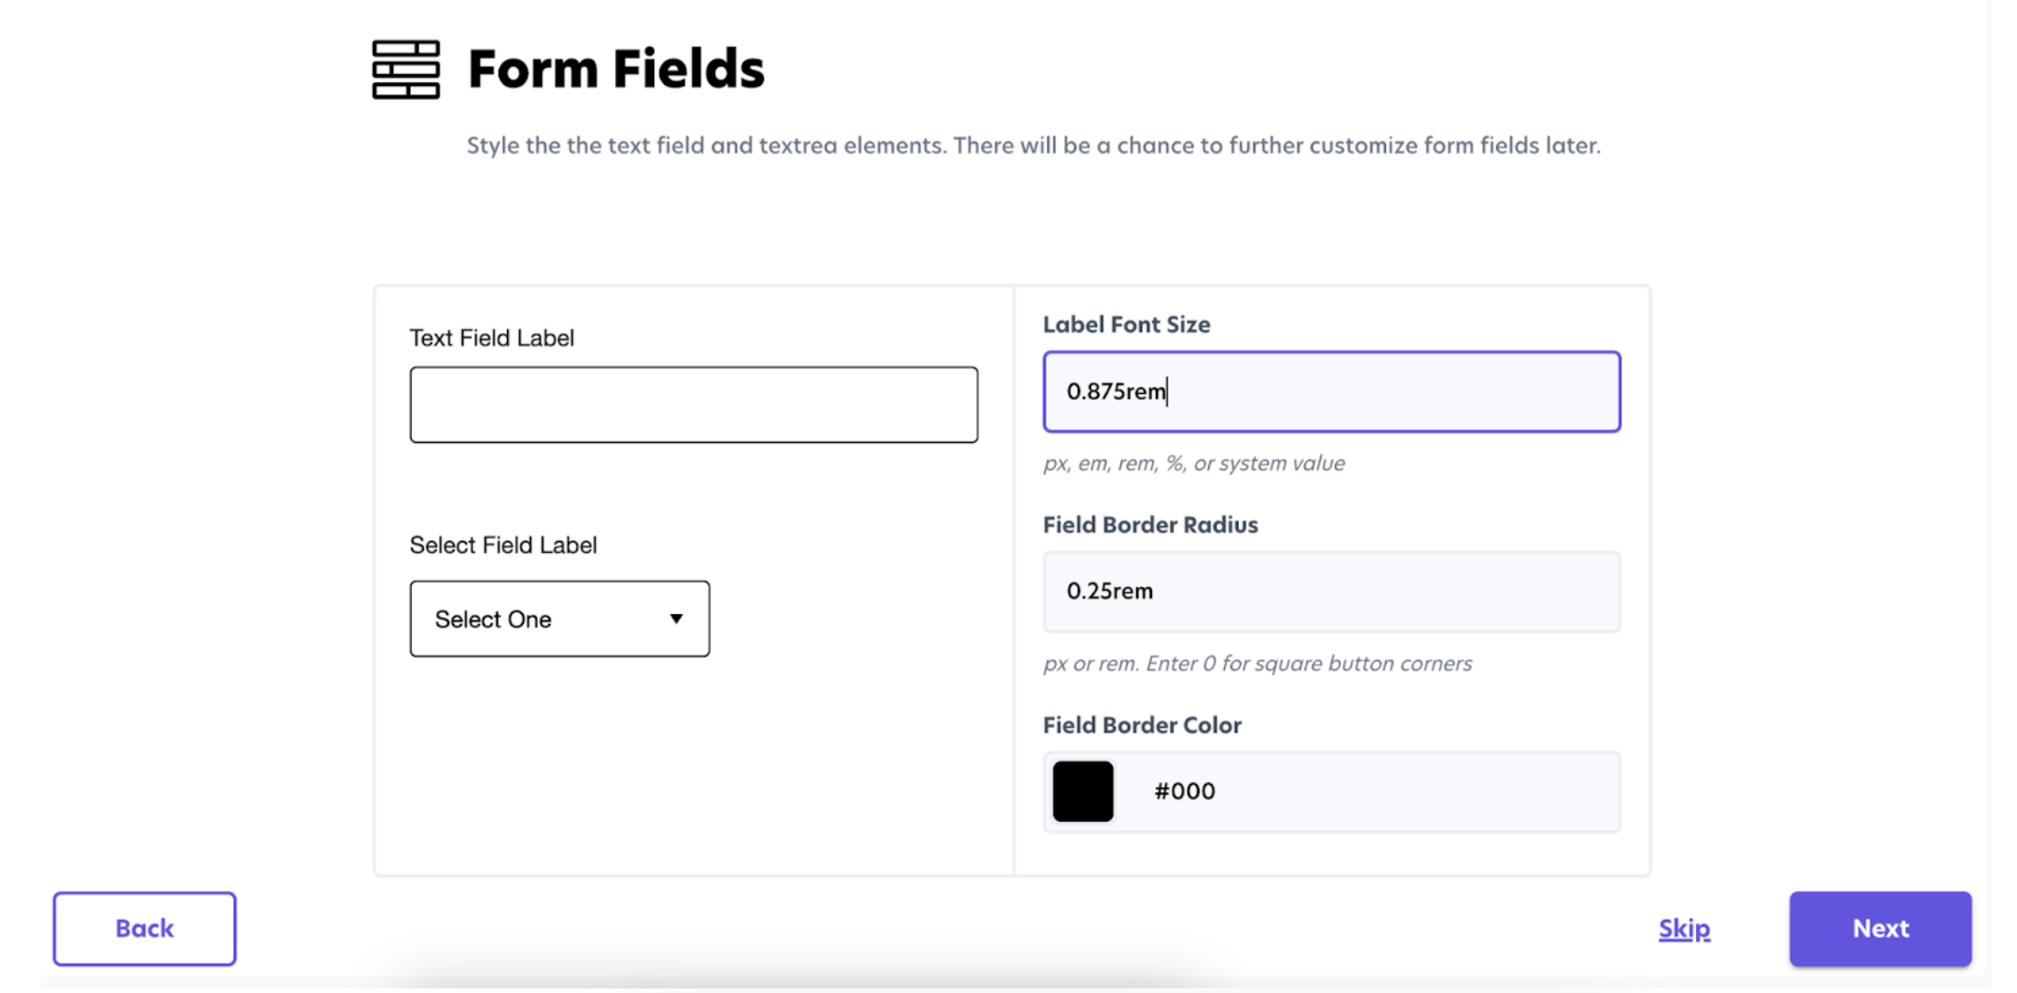Click the Label Font Size heading

[x=1126, y=325]
